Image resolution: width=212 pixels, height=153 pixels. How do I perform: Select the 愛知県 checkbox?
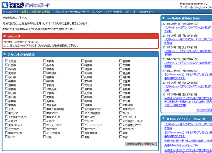point(82,81)
